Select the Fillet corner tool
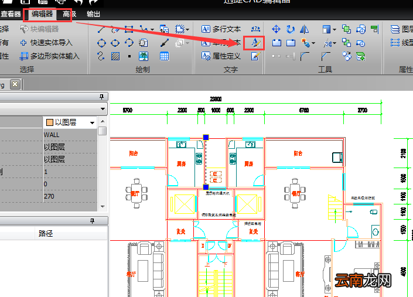This screenshot has height=297, width=413. pos(305,56)
